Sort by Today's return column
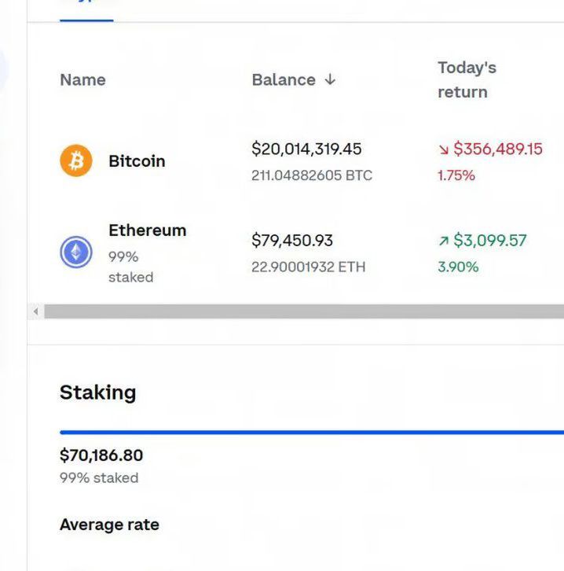This screenshot has width=564, height=571. (467, 79)
